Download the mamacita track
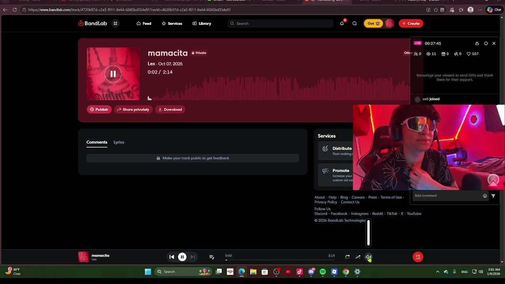The image size is (505, 284). click(170, 109)
